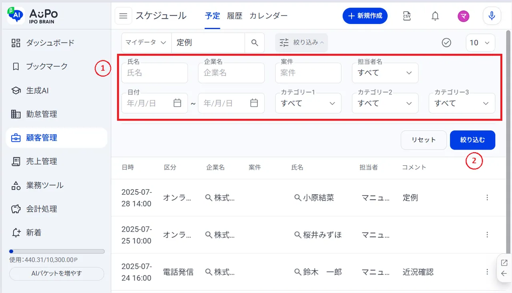Viewport: 512px width, 293px height.
Task: Switch to the カレンダー tab
Action: pos(268,16)
